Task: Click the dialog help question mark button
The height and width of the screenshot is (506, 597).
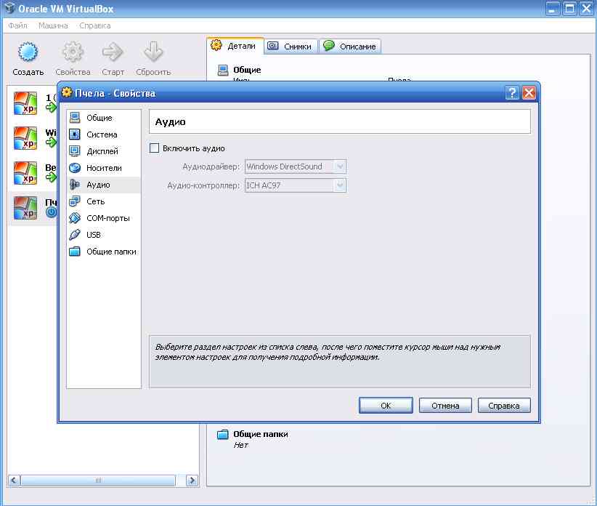Action: tap(512, 92)
